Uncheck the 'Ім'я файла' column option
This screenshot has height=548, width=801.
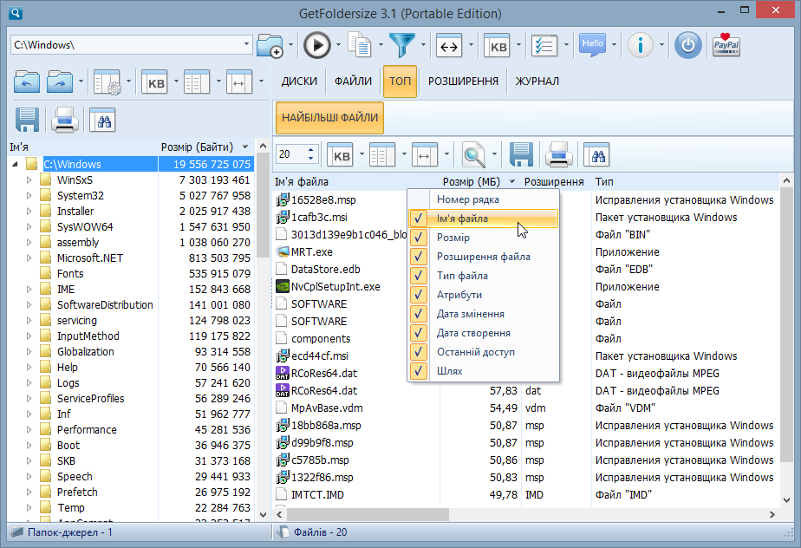tap(483, 219)
